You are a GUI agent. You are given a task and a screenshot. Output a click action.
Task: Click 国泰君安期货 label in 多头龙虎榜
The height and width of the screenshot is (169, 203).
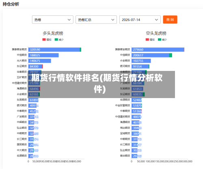click(x=19, y=49)
